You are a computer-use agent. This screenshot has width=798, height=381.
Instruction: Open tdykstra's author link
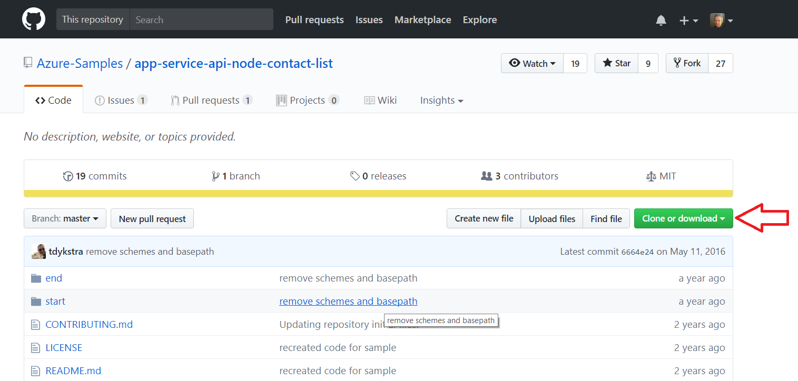coord(66,252)
